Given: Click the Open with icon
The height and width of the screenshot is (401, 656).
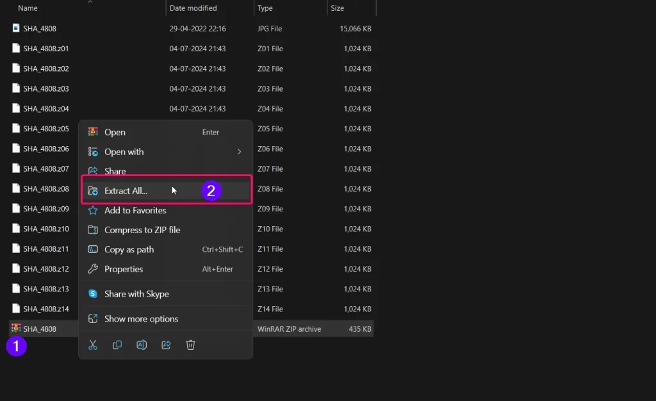Looking at the screenshot, I should pos(93,152).
